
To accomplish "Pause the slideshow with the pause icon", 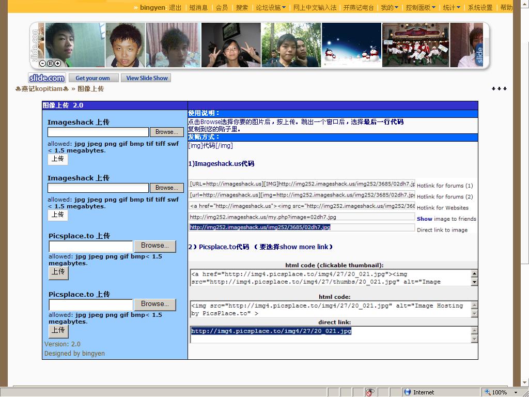I will click(x=50, y=64).
